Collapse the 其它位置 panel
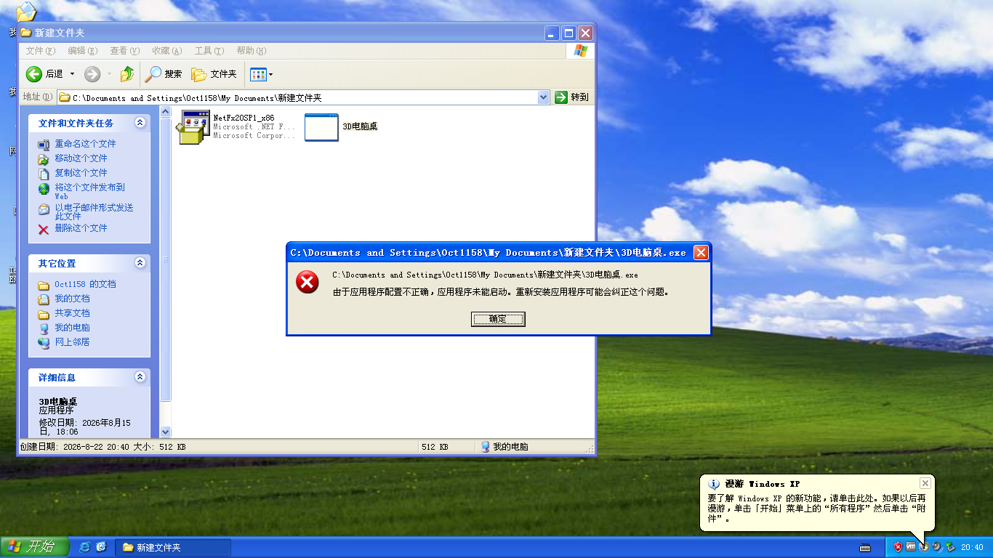 click(x=140, y=263)
